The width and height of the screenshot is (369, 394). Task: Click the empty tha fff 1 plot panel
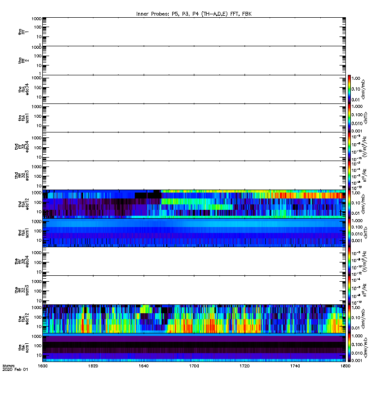(194, 32)
